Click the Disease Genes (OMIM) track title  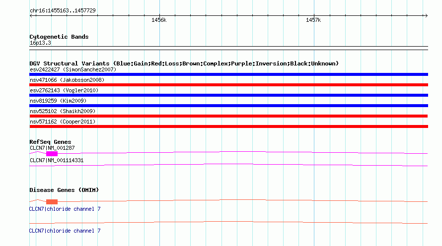point(64,190)
